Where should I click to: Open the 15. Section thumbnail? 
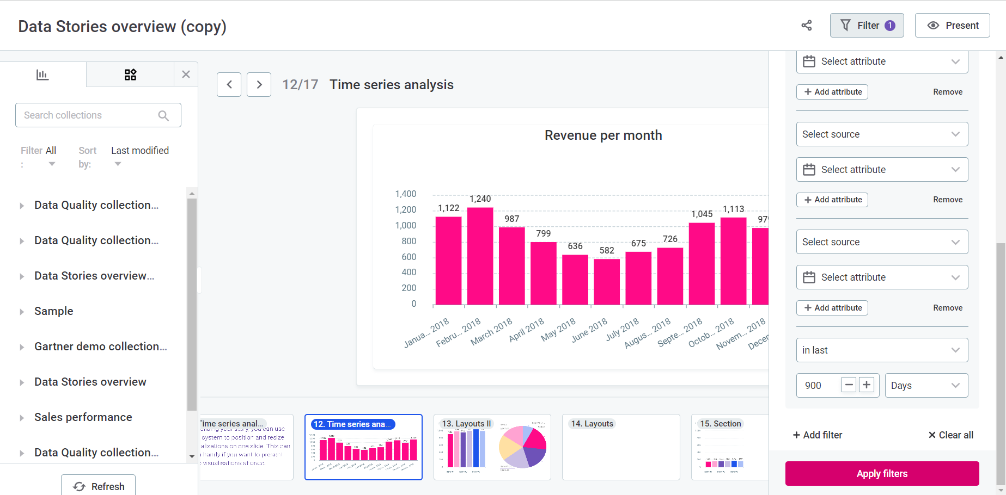730,447
